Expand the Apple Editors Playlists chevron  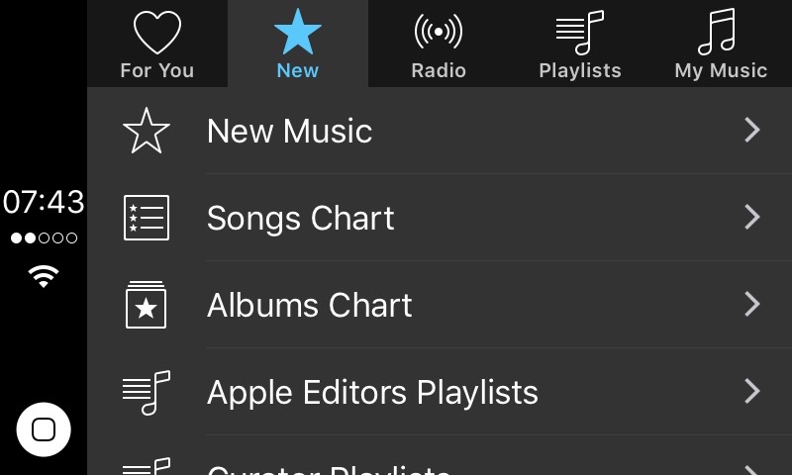click(x=752, y=392)
